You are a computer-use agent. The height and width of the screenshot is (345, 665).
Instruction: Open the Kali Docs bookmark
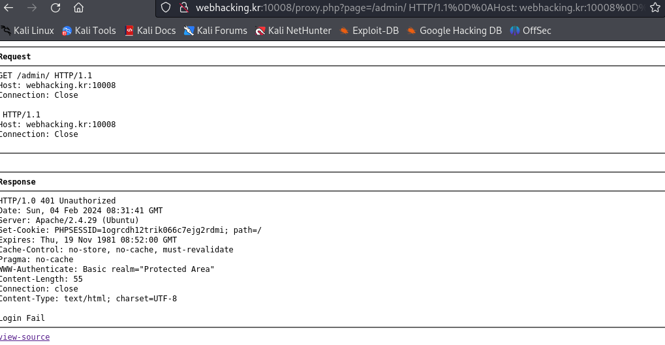point(150,31)
